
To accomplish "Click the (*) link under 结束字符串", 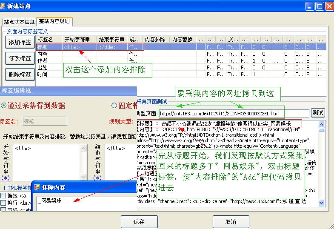I will [97, 177].
